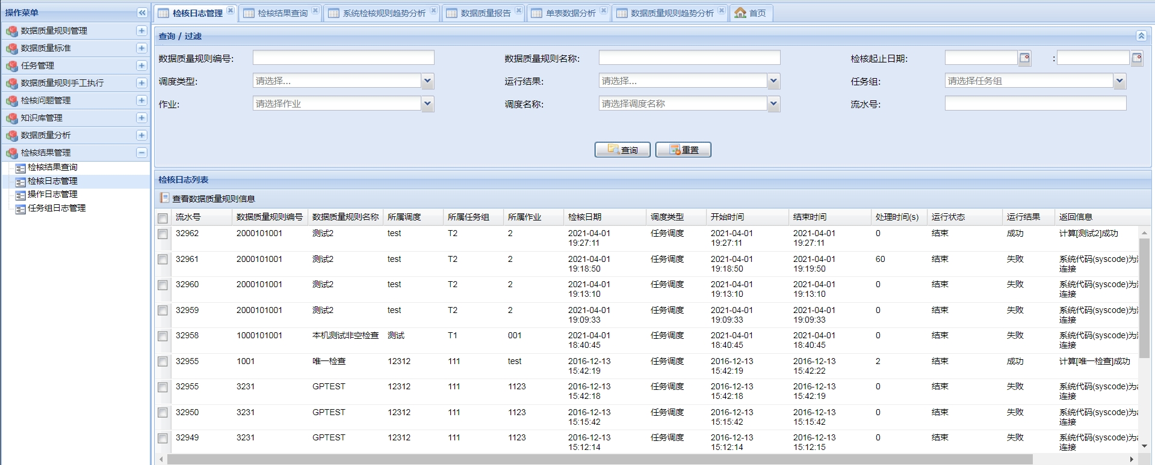Open the 运行结果 dropdown

point(773,81)
